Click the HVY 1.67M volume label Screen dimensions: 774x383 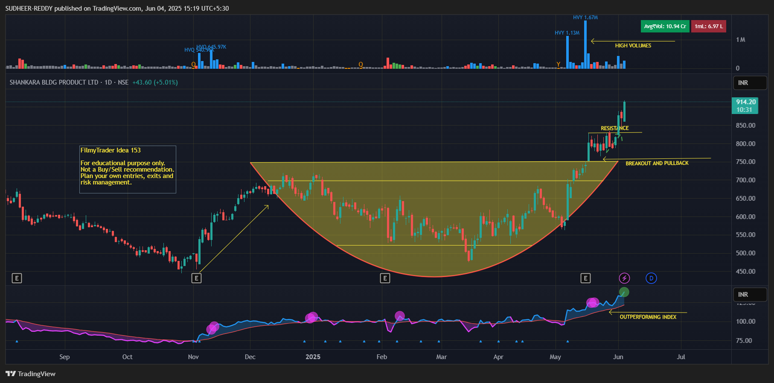(585, 18)
